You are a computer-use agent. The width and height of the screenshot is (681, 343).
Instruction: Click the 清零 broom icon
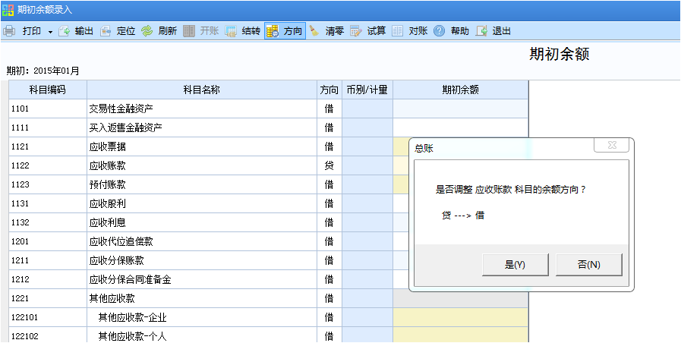point(314,31)
